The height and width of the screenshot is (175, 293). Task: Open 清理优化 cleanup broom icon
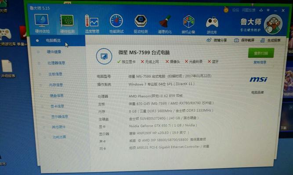pyautogui.click(x=165, y=21)
